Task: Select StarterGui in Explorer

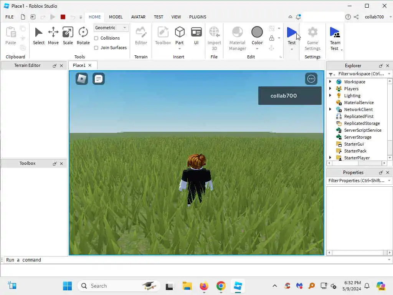Action: coord(353,144)
